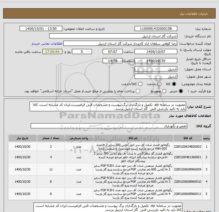219x212 pixels.
Task: Select خدمت radio button
Action: pos(159,84)
